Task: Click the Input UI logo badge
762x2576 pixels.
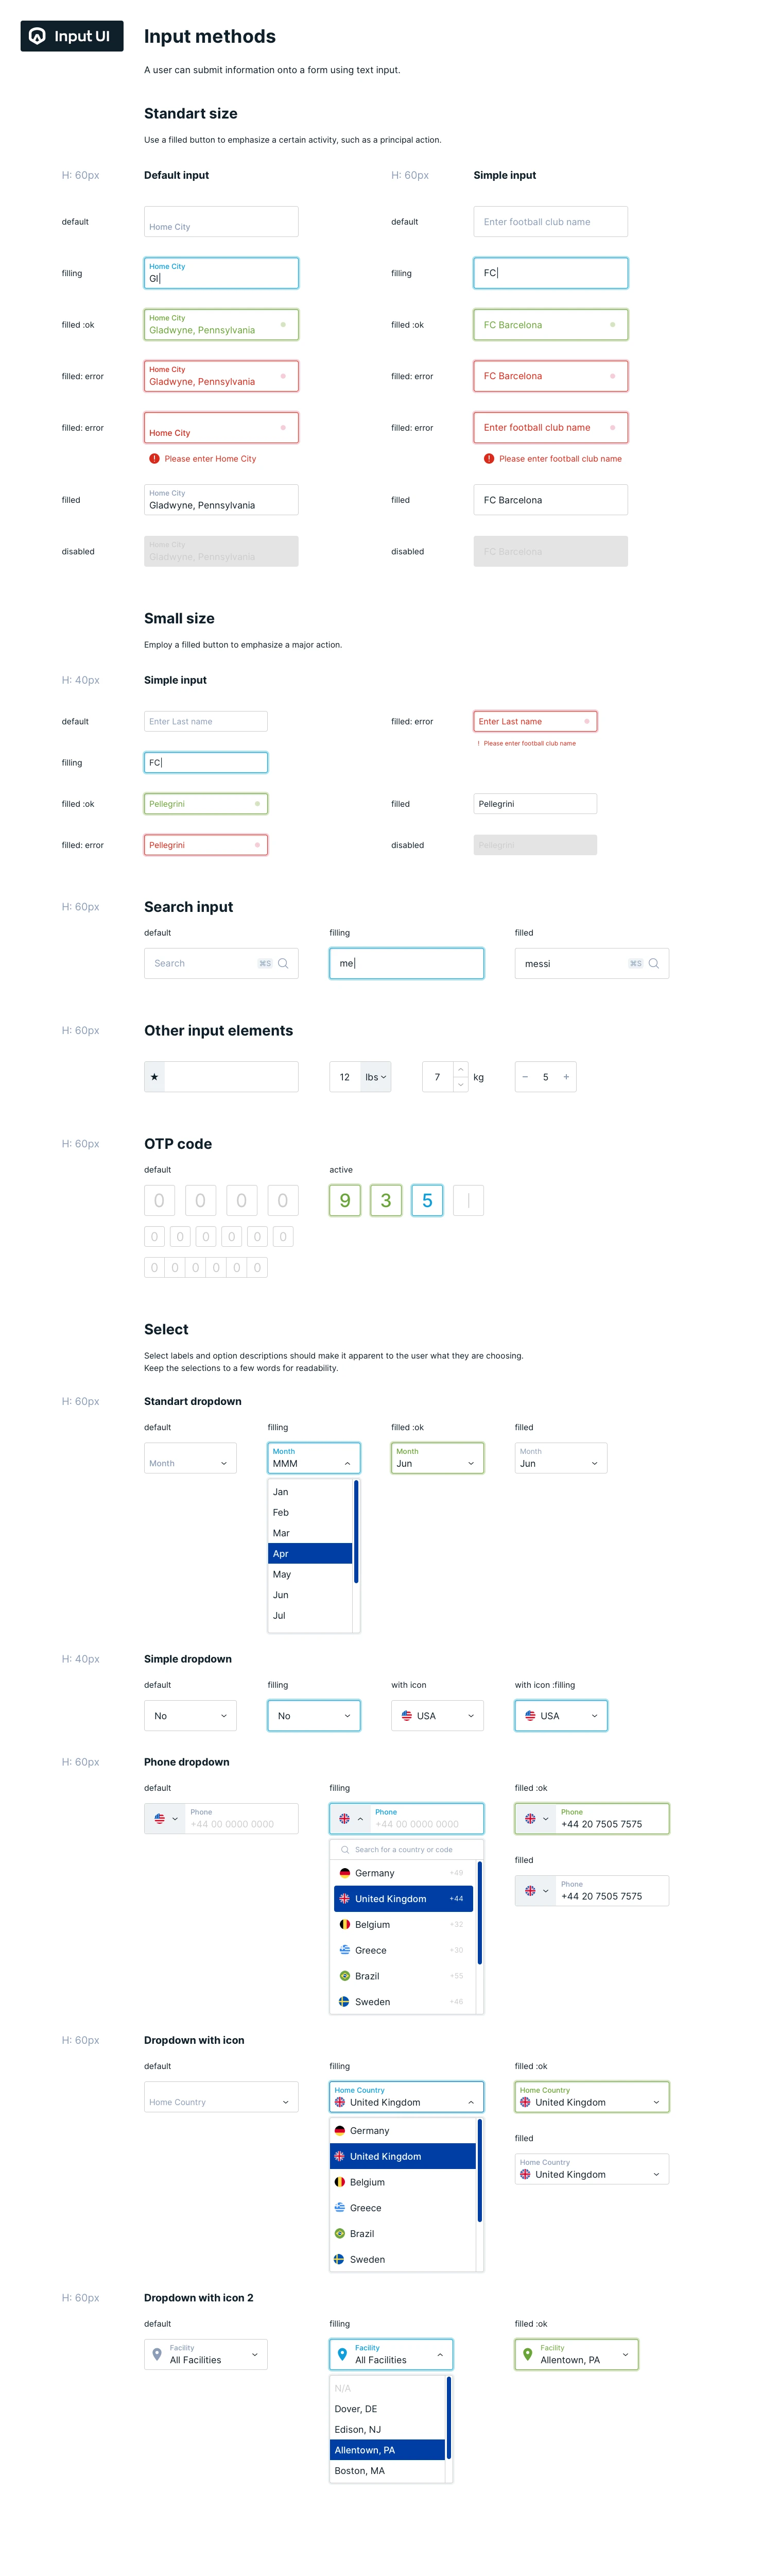Action: [71, 36]
